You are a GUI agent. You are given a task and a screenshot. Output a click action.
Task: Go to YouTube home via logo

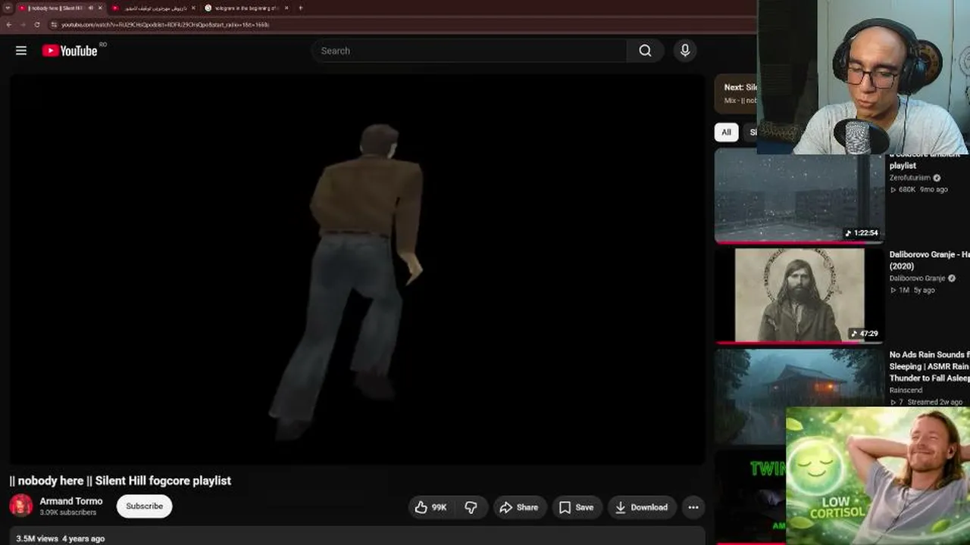[70, 51]
